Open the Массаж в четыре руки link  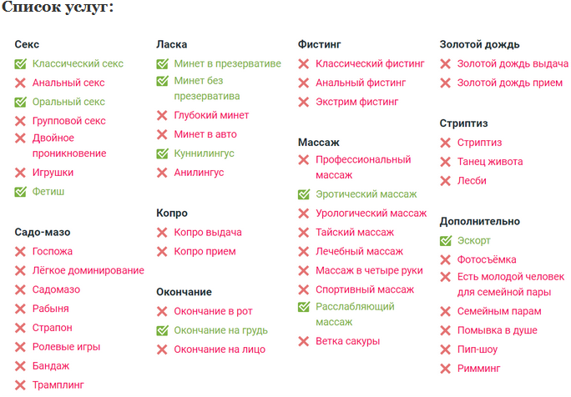click(x=369, y=270)
